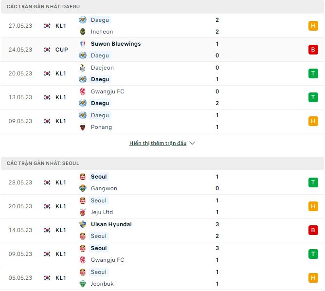Viewport: 325px width, 291px height.
Task: Click the Gwangju FC crest in Daegu section
Action: [x=83, y=91]
